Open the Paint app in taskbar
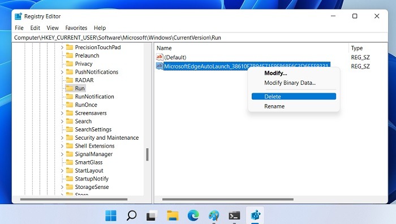396x224 pixels. (214, 216)
